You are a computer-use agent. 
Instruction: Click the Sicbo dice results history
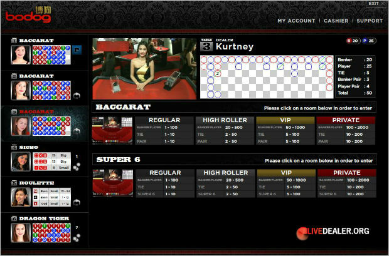[51, 161]
